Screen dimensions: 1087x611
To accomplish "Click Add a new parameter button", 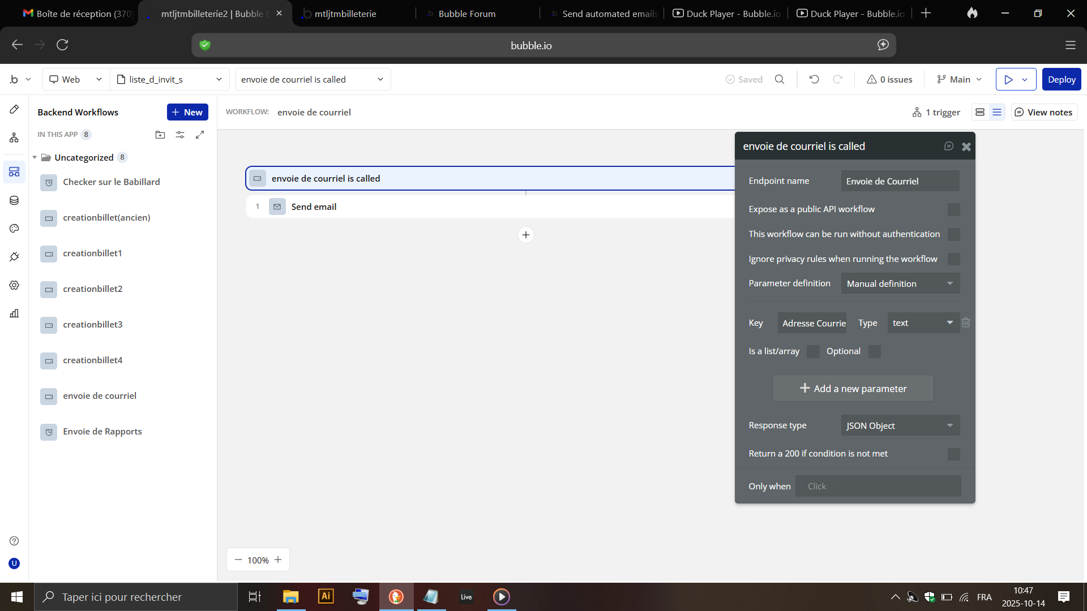I will [x=853, y=389].
